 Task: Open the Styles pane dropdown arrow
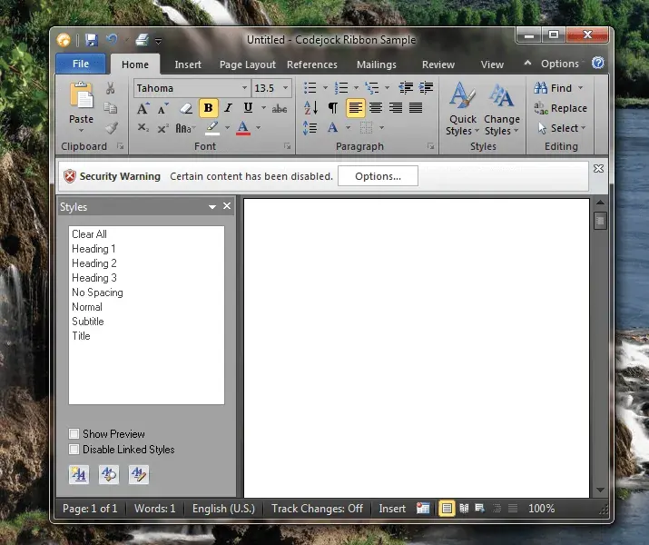tap(212, 207)
